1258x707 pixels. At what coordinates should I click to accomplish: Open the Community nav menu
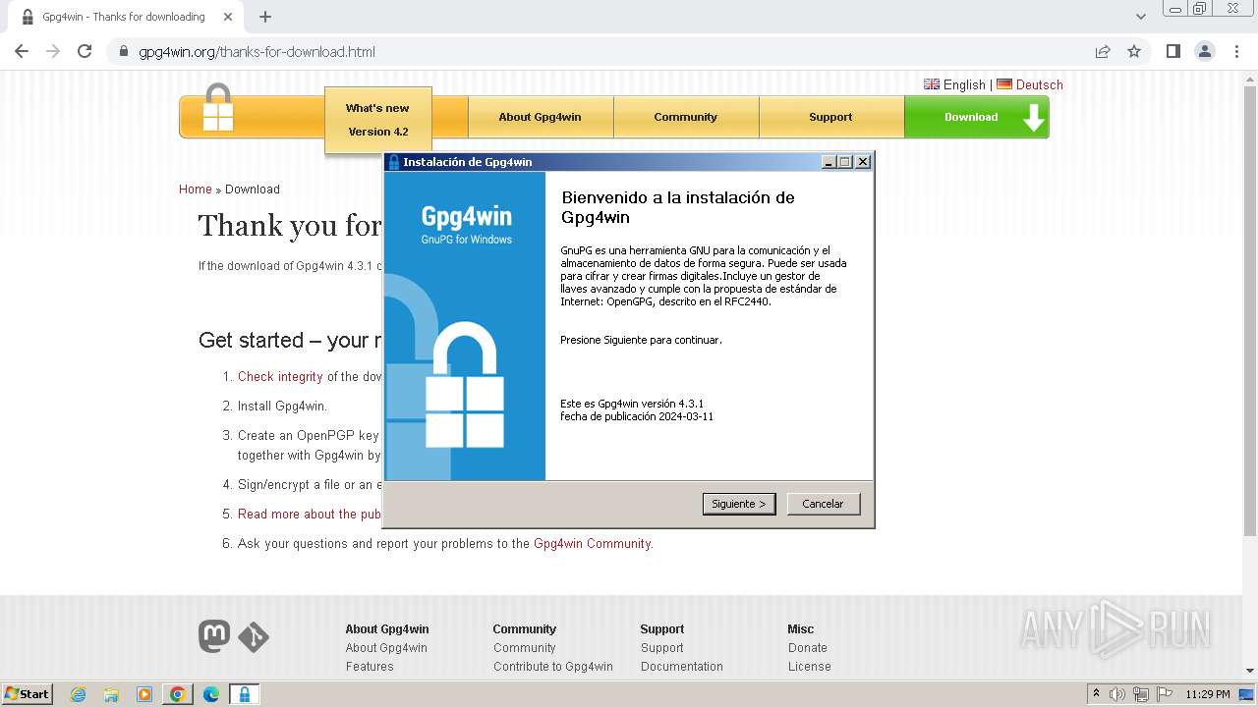685,117
